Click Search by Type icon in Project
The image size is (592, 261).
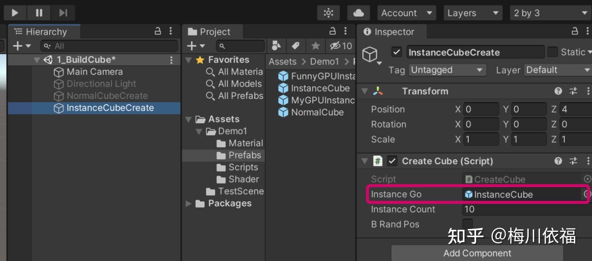(276, 46)
